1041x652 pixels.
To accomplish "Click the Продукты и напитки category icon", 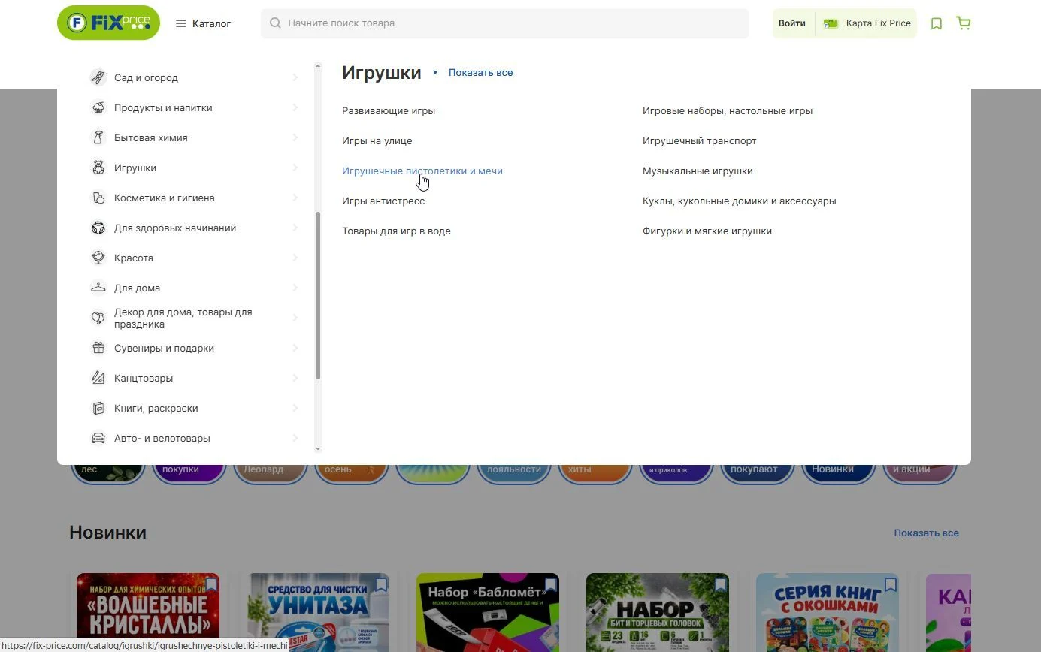I will point(98,107).
